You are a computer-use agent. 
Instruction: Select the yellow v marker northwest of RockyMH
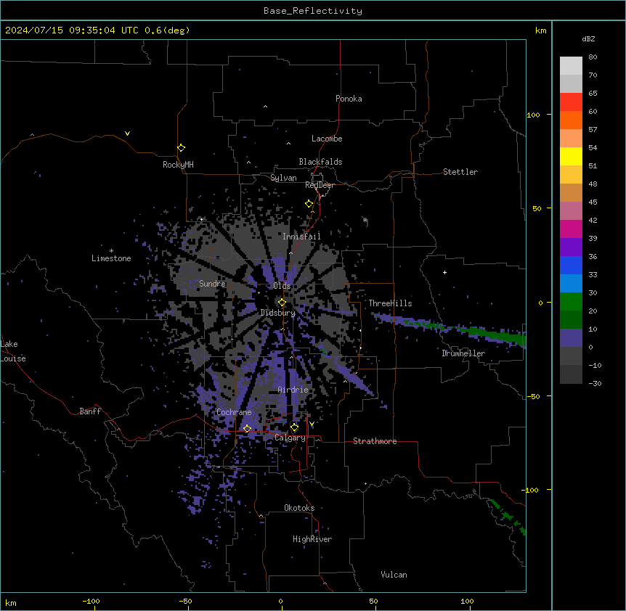[x=127, y=134]
